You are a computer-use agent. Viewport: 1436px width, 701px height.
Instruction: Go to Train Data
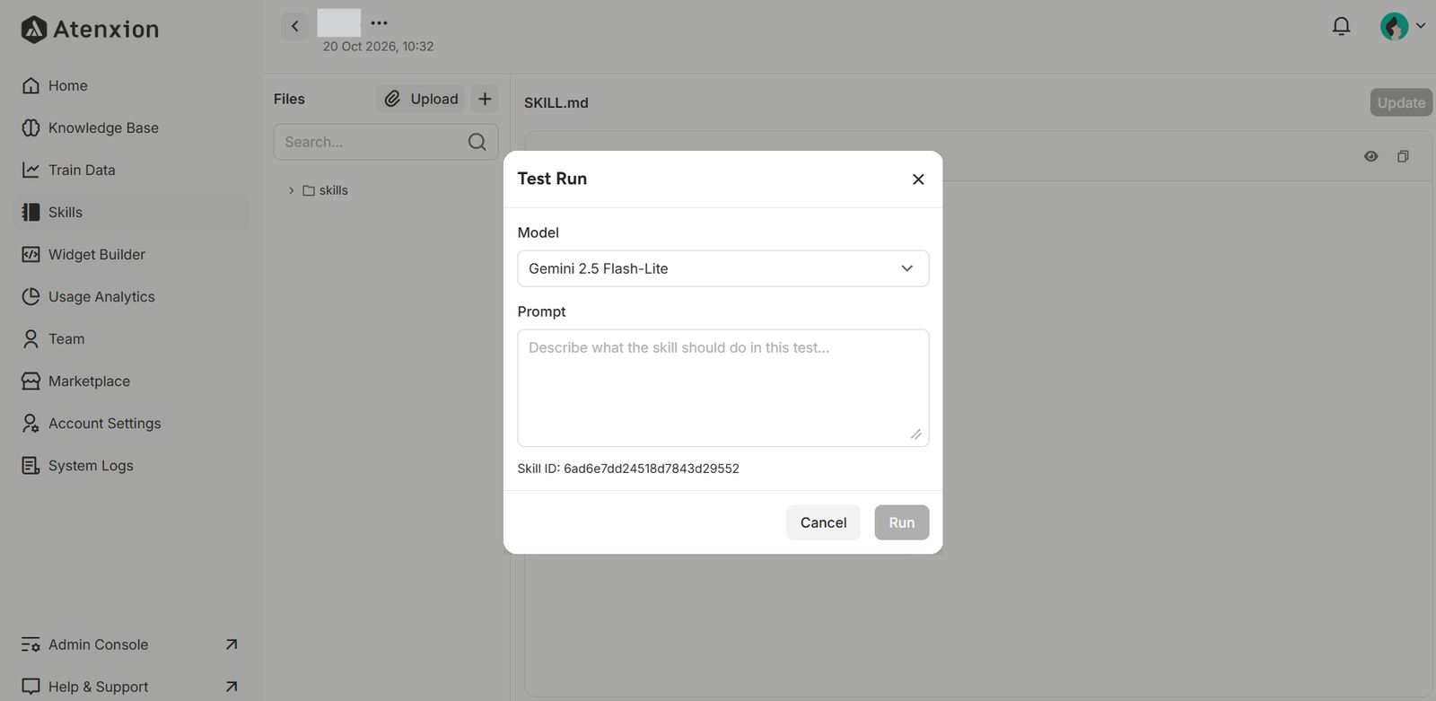[133, 170]
